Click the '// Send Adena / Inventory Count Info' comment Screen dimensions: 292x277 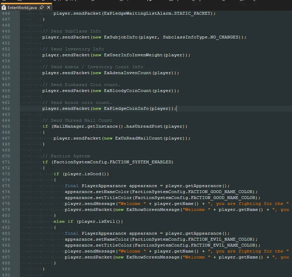93,67
